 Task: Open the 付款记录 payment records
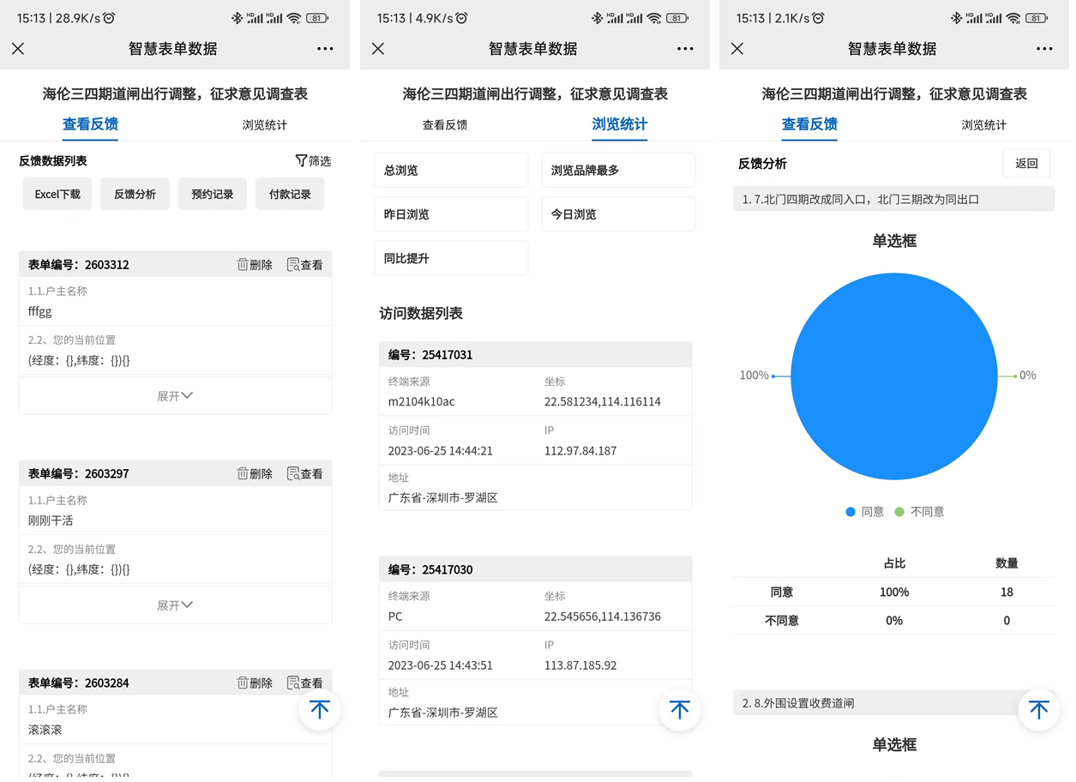pyautogui.click(x=290, y=195)
